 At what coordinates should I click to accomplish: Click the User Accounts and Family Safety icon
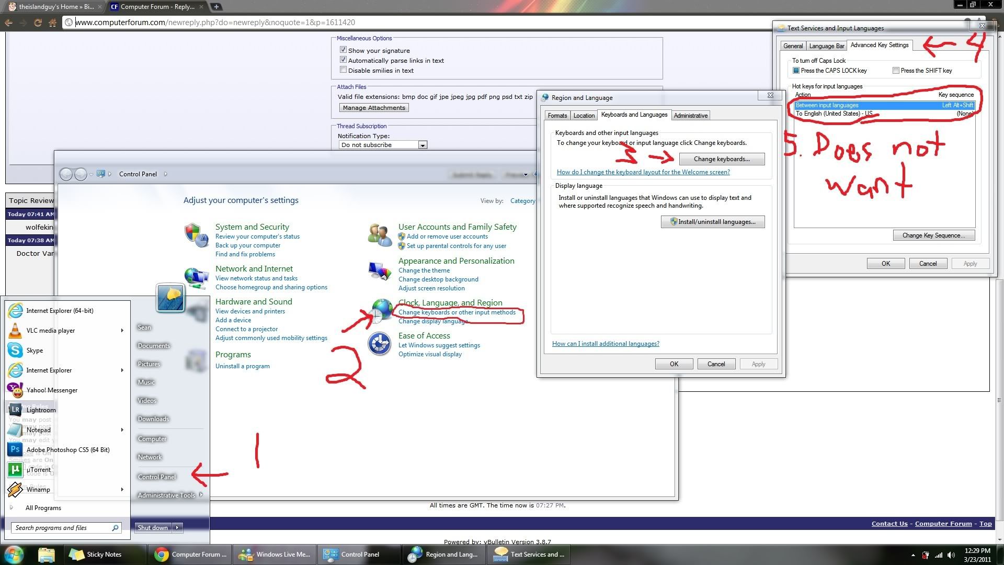(x=380, y=234)
